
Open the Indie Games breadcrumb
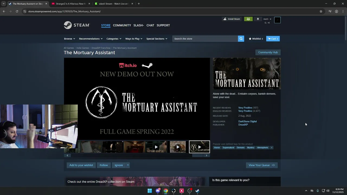point(83,48)
